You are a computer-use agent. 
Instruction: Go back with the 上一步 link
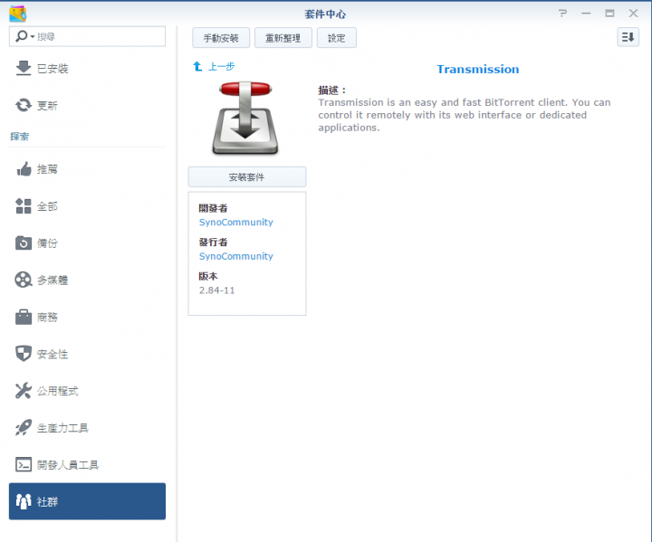pyautogui.click(x=222, y=66)
